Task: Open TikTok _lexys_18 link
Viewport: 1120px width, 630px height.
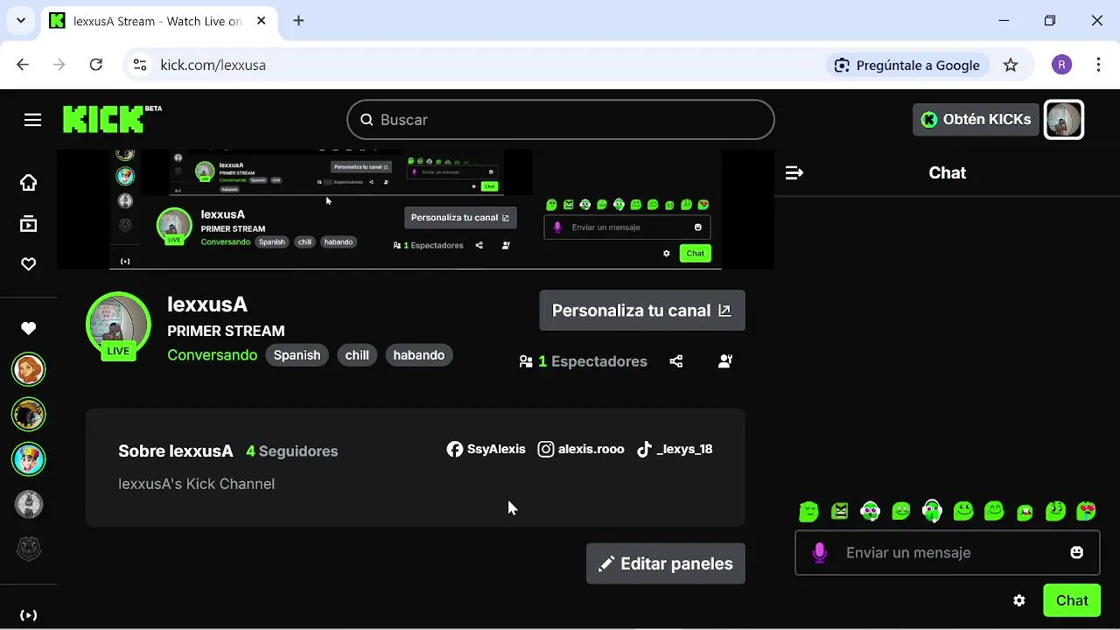Action: 675,449
